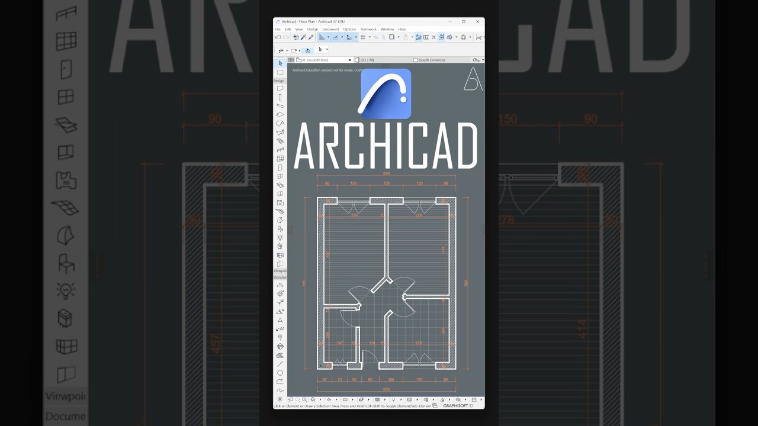The image size is (758, 426).
Task: Open the tab bar's rightmost view dropdown
Action: [483, 60]
